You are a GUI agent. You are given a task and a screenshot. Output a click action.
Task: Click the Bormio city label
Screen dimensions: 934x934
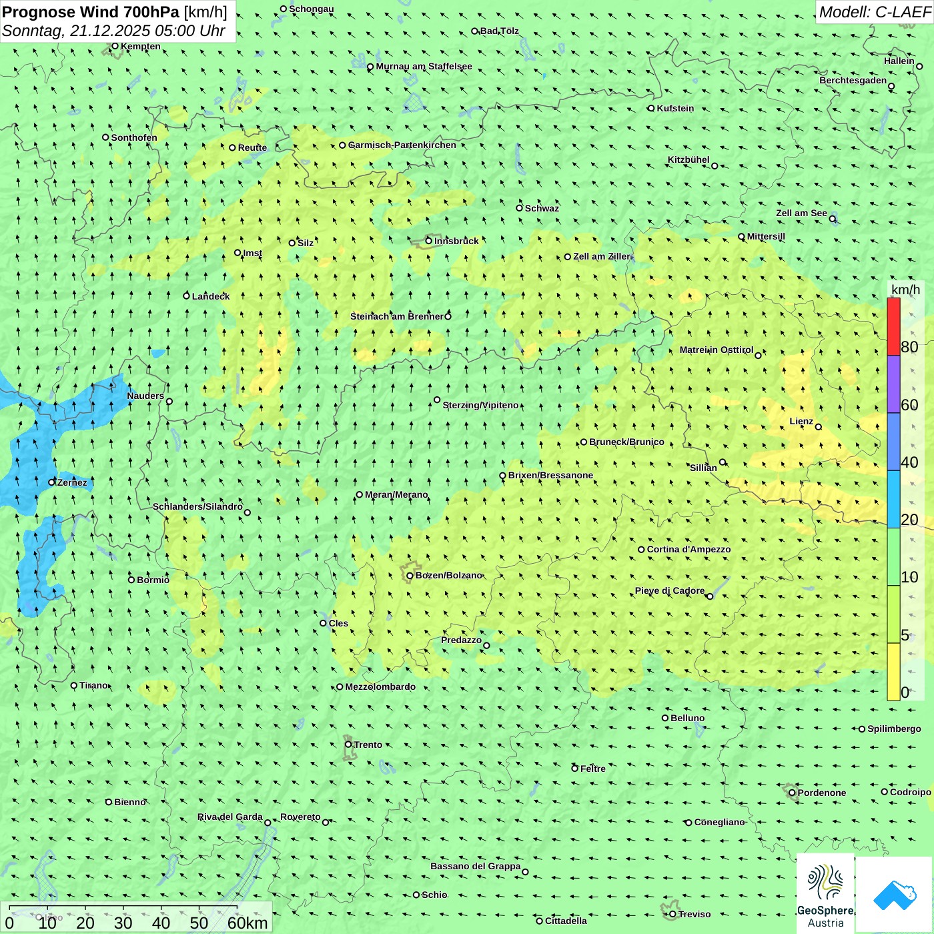pyautogui.click(x=153, y=580)
